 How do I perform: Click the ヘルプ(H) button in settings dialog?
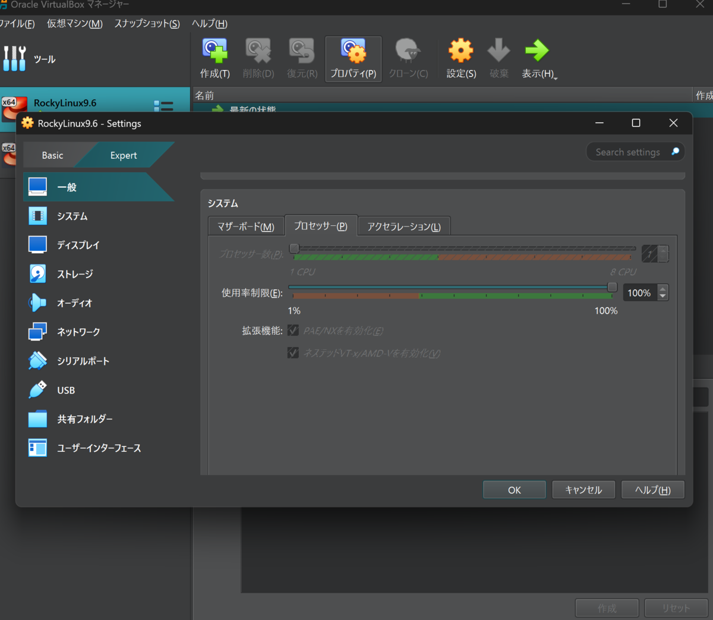click(653, 490)
